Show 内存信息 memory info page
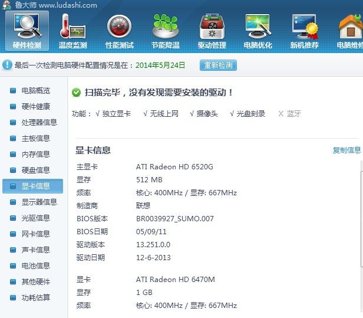 (x=35, y=155)
